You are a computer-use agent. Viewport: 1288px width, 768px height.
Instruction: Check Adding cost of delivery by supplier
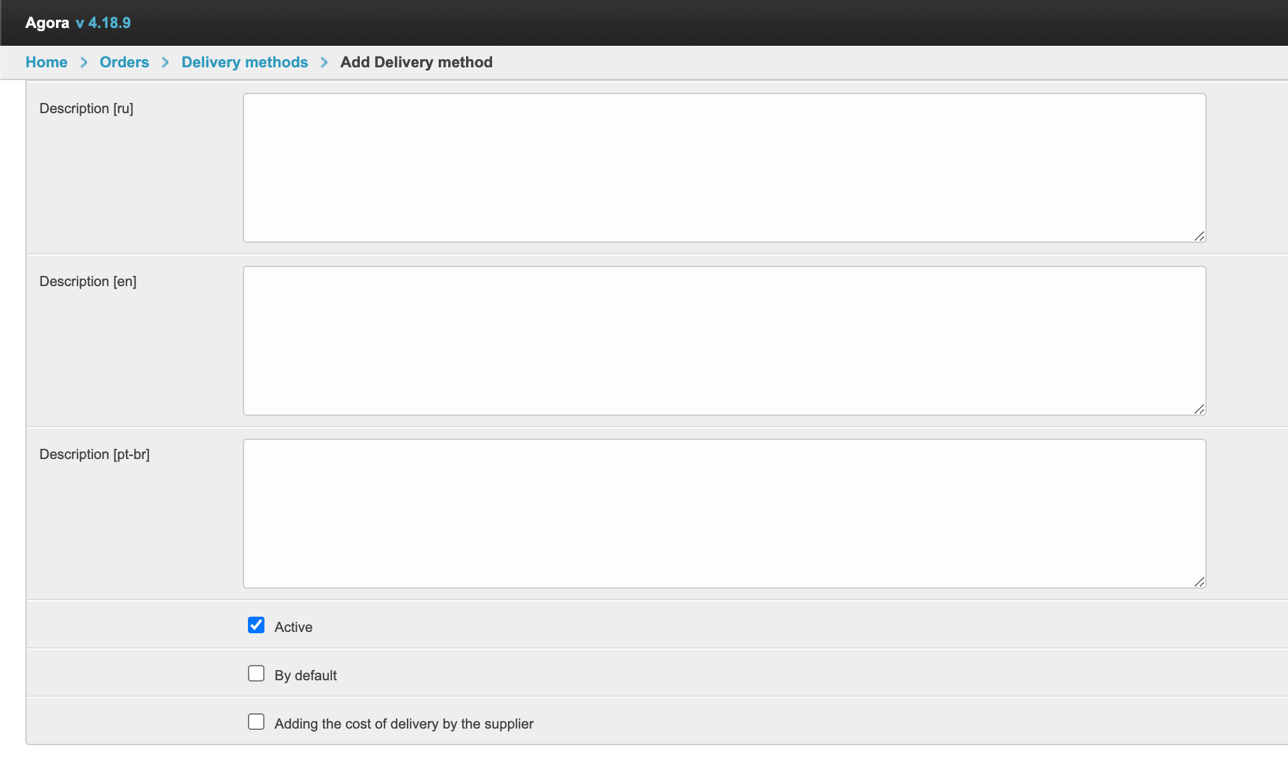(x=256, y=722)
